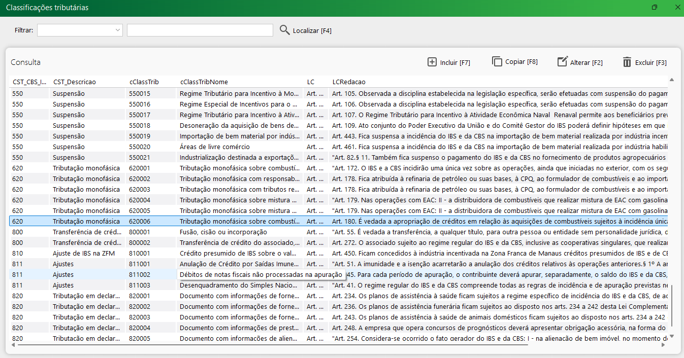Image resolution: width=684 pixels, height=358 pixels.
Task: Select row 811002 Ajustes
Action: [x=140, y=274]
